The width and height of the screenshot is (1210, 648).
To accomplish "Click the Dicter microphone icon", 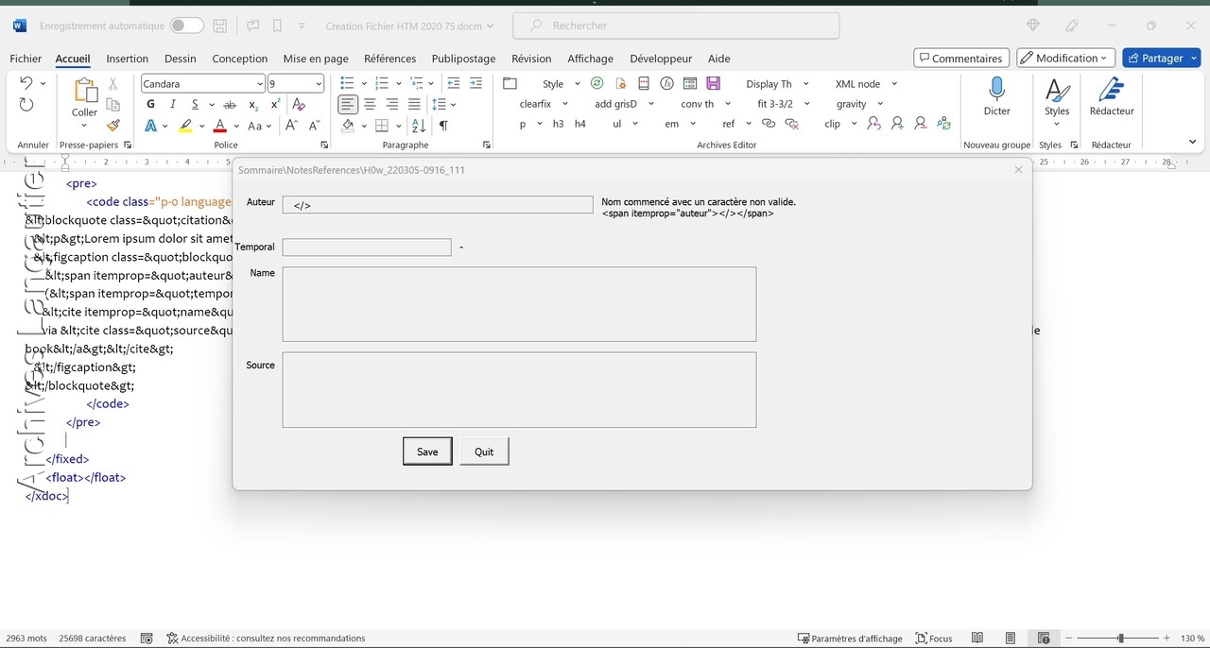I will pyautogui.click(x=996, y=91).
